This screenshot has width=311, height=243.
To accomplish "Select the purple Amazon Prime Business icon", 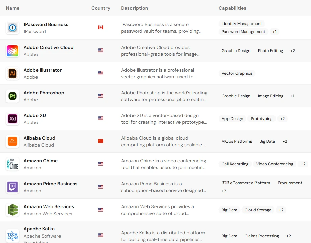I will pos(13,187).
